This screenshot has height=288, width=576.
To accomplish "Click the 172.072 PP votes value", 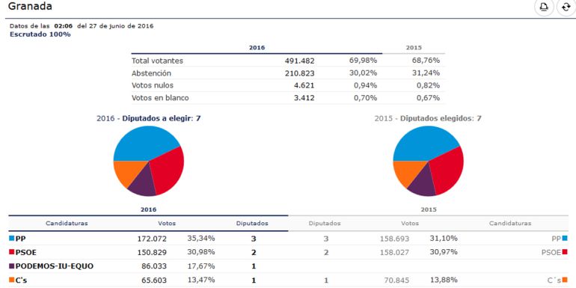I will coord(152,239).
